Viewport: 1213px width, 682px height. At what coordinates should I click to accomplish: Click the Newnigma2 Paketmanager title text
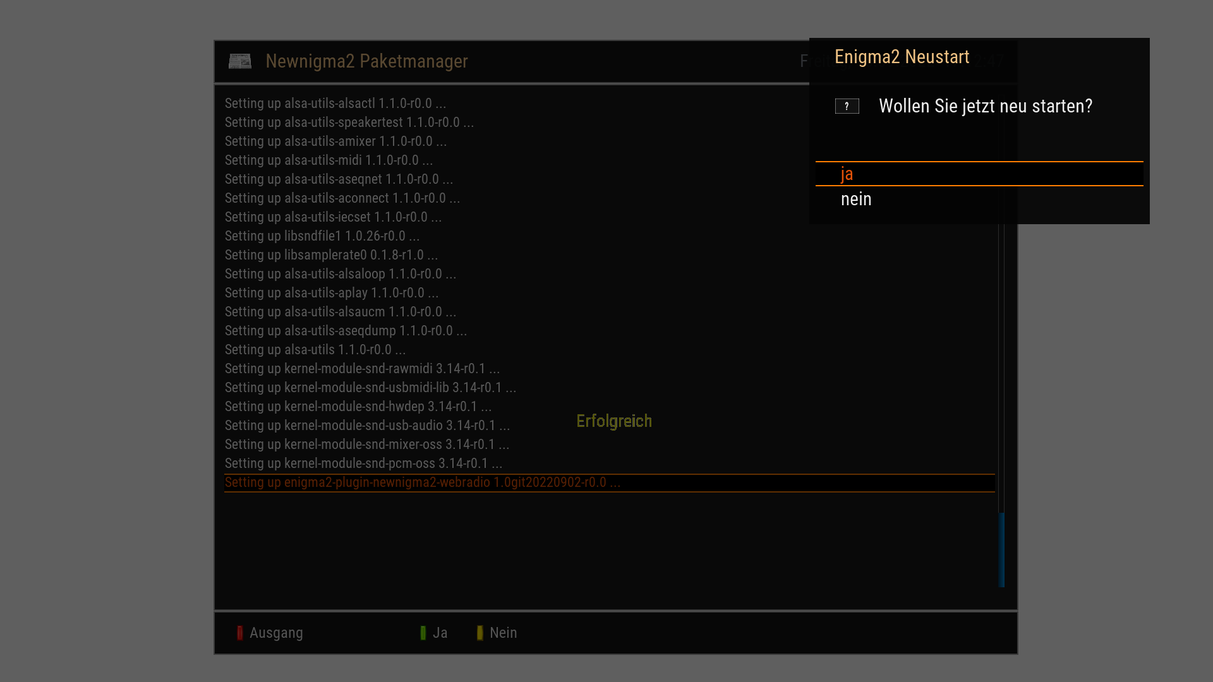366,61
